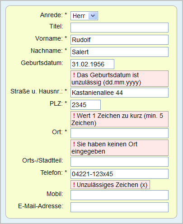Select the Straße field with Kastanienallee 44
This screenshot has height=224, width=183.
(119, 93)
